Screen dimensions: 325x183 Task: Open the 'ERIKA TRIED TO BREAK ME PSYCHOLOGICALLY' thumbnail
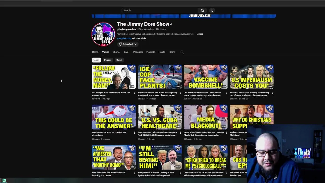click(x=206, y=157)
